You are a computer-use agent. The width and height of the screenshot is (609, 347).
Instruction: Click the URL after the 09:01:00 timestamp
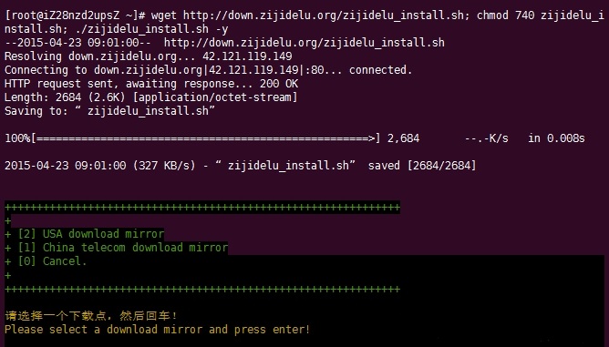[304, 43]
